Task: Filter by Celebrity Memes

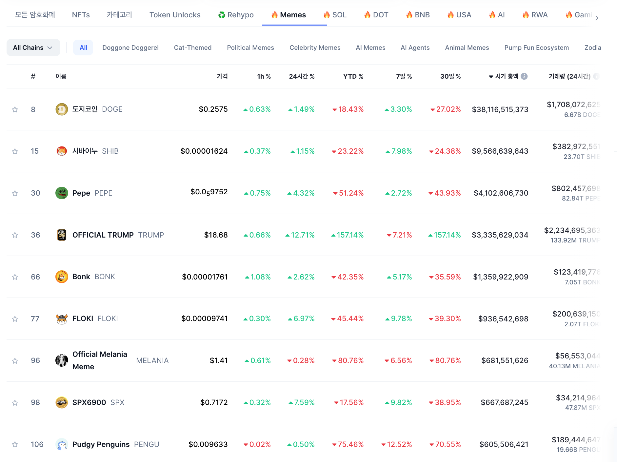Action: (x=315, y=48)
